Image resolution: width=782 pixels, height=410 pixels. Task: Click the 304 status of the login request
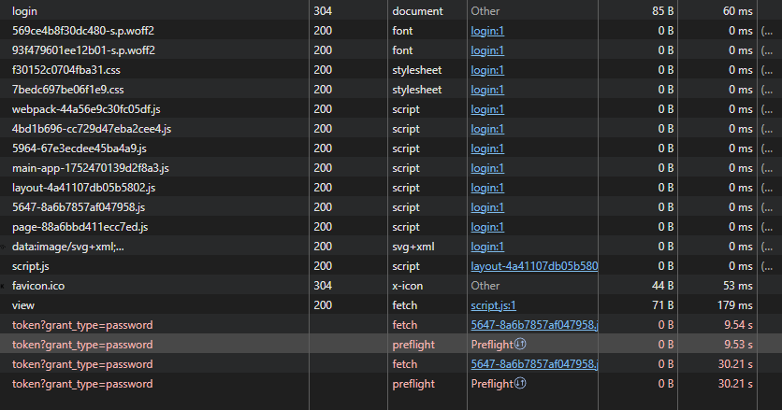click(x=323, y=11)
